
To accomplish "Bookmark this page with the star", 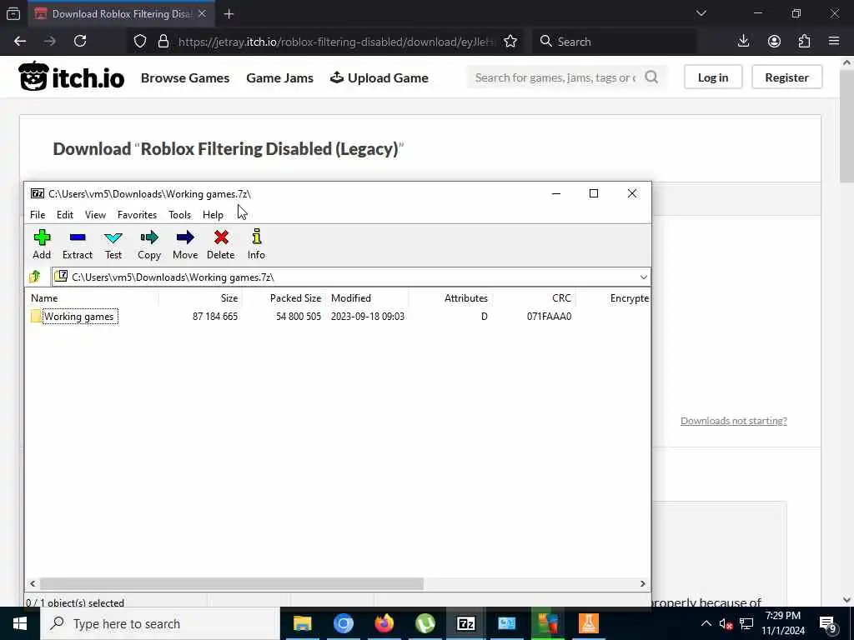I will [x=510, y=42].
